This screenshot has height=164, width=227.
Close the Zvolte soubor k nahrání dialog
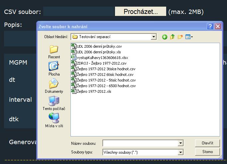[218, 27]
